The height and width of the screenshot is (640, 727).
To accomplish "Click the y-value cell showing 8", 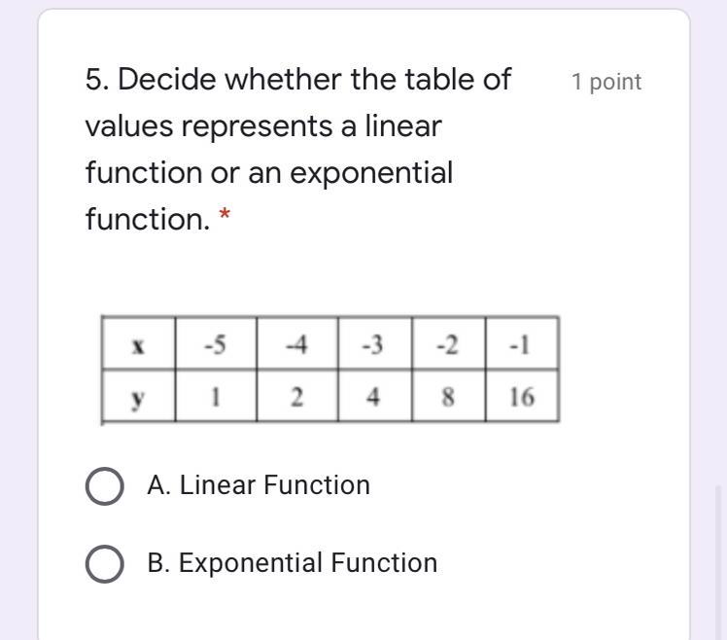I will pos(448,396).
